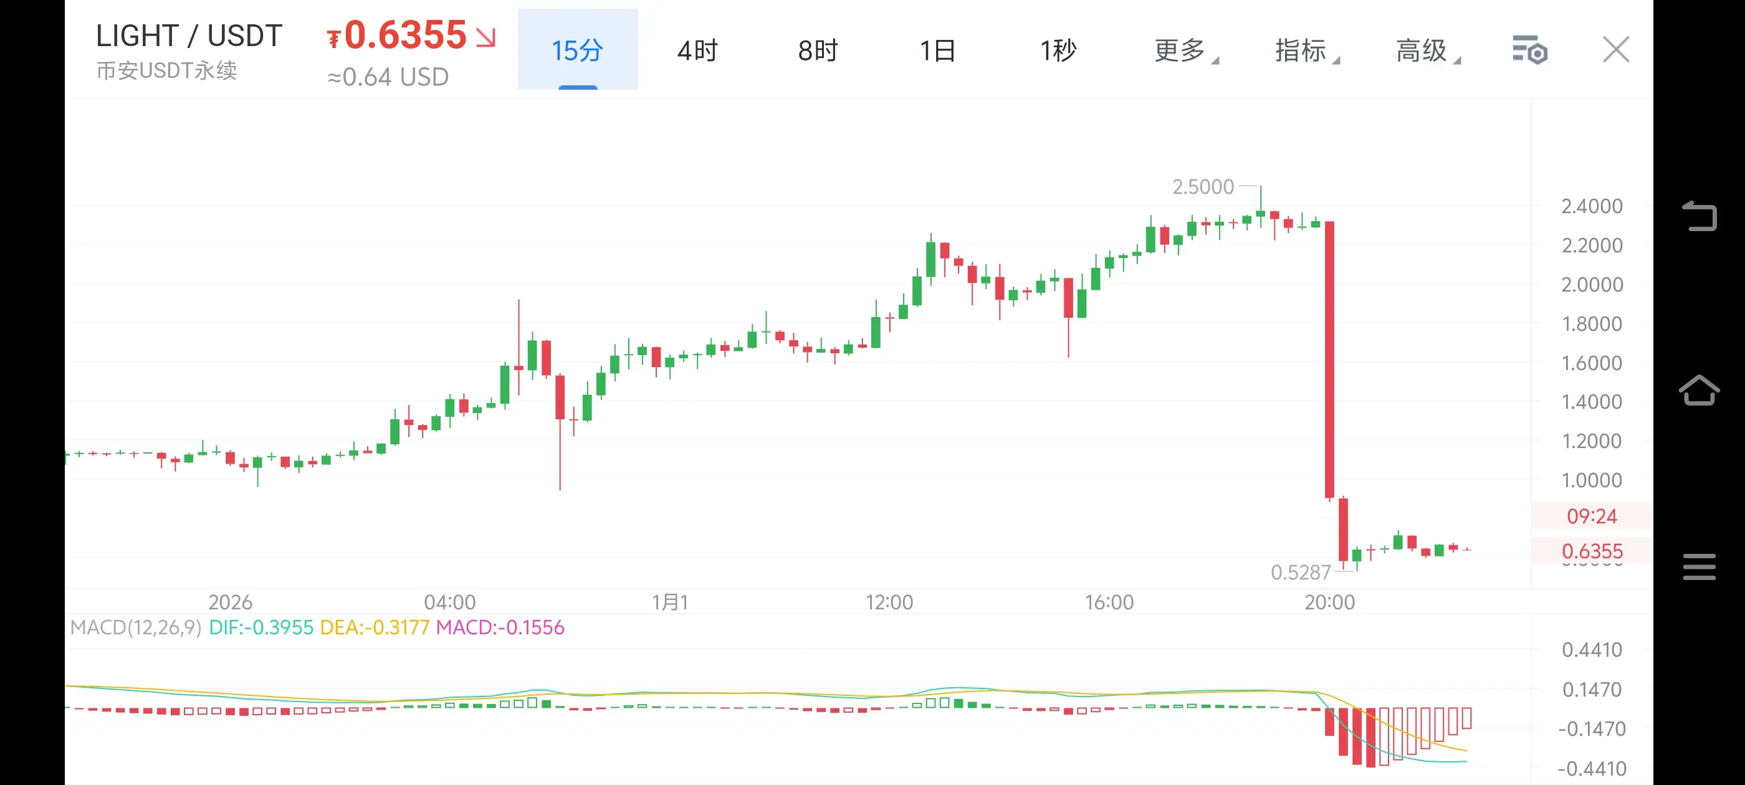Tap the Android home navigation icon

click(x=1699, y=390)
